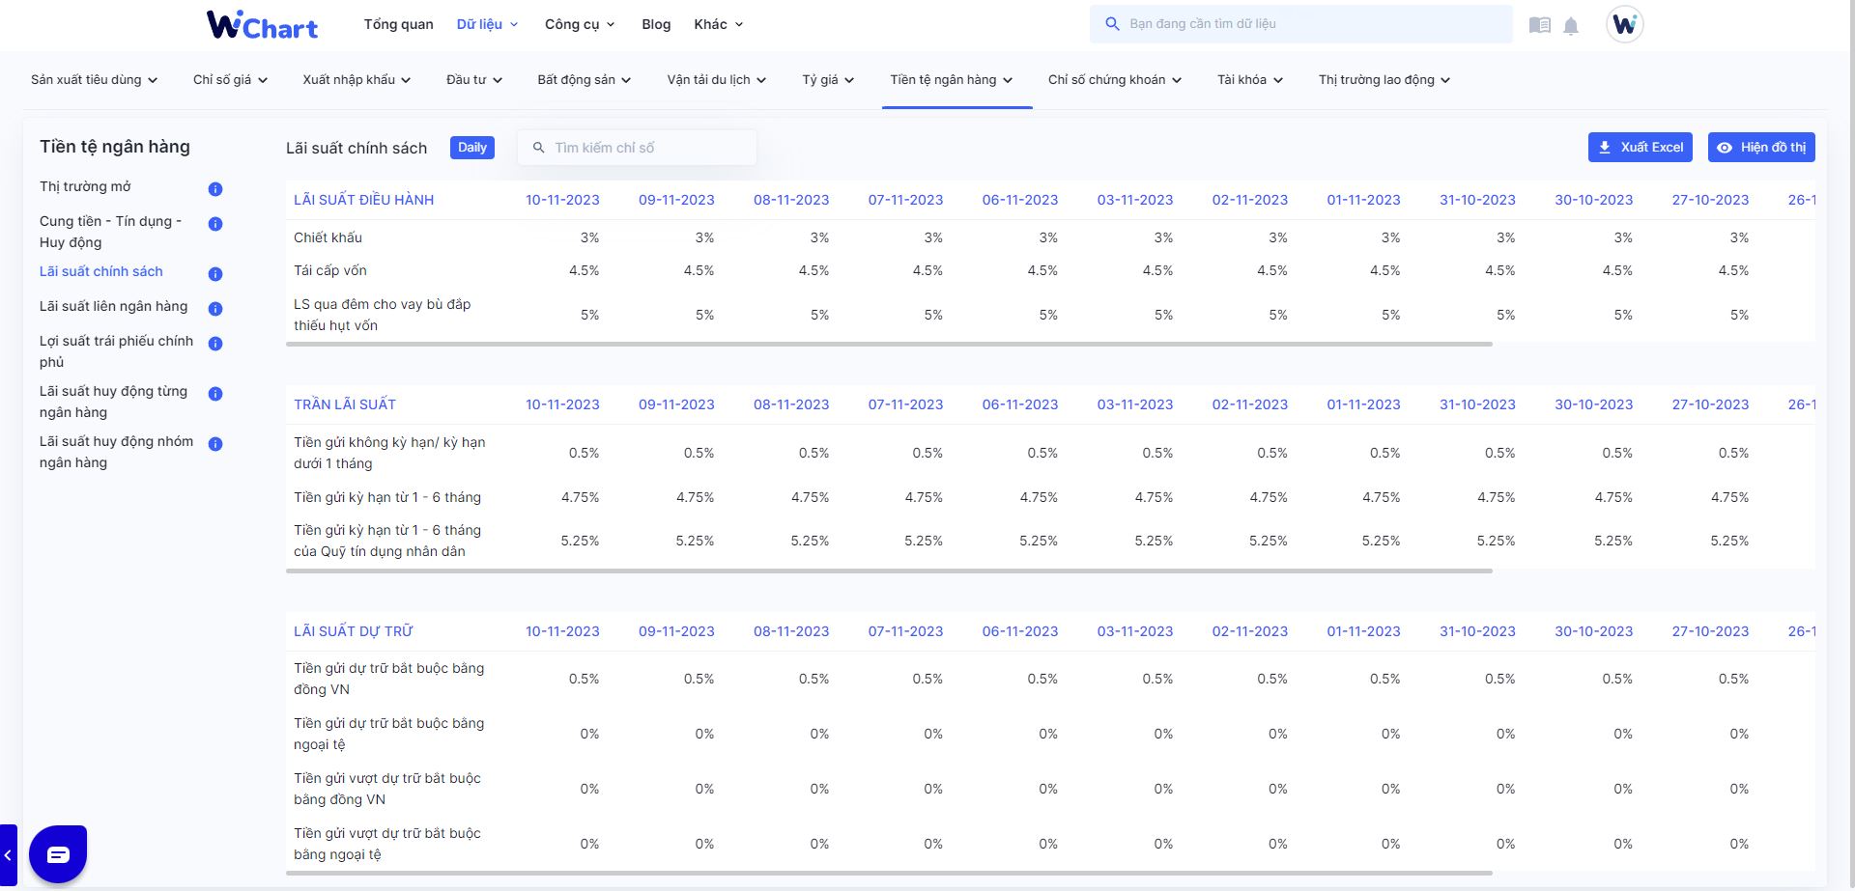The height and width of the screenshot is (891, 1855).
Task: Open the Khác menu
Action: click(719, 24)
